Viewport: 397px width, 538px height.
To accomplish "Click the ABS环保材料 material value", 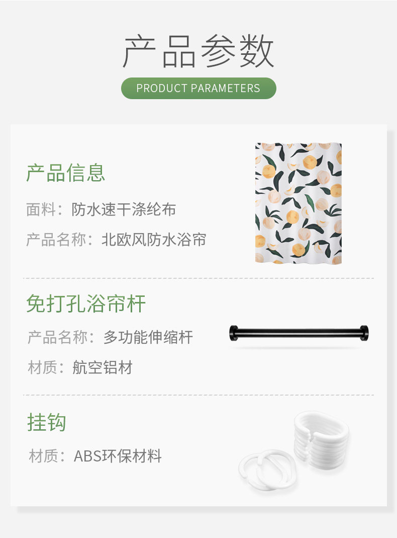I will 118,456.
